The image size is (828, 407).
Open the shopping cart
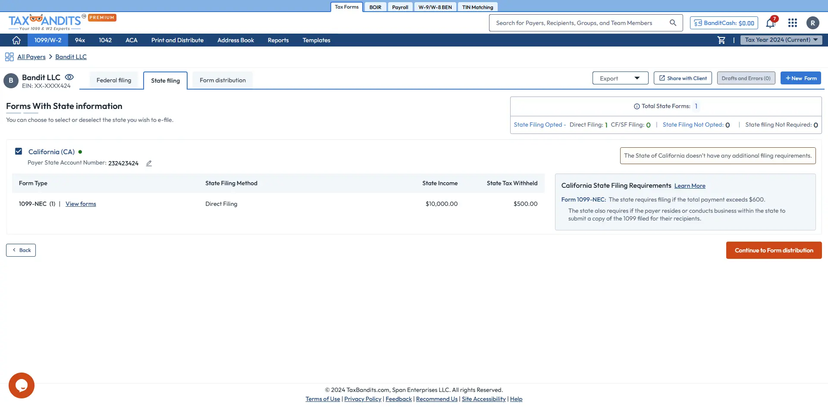(x=721, y=40)
